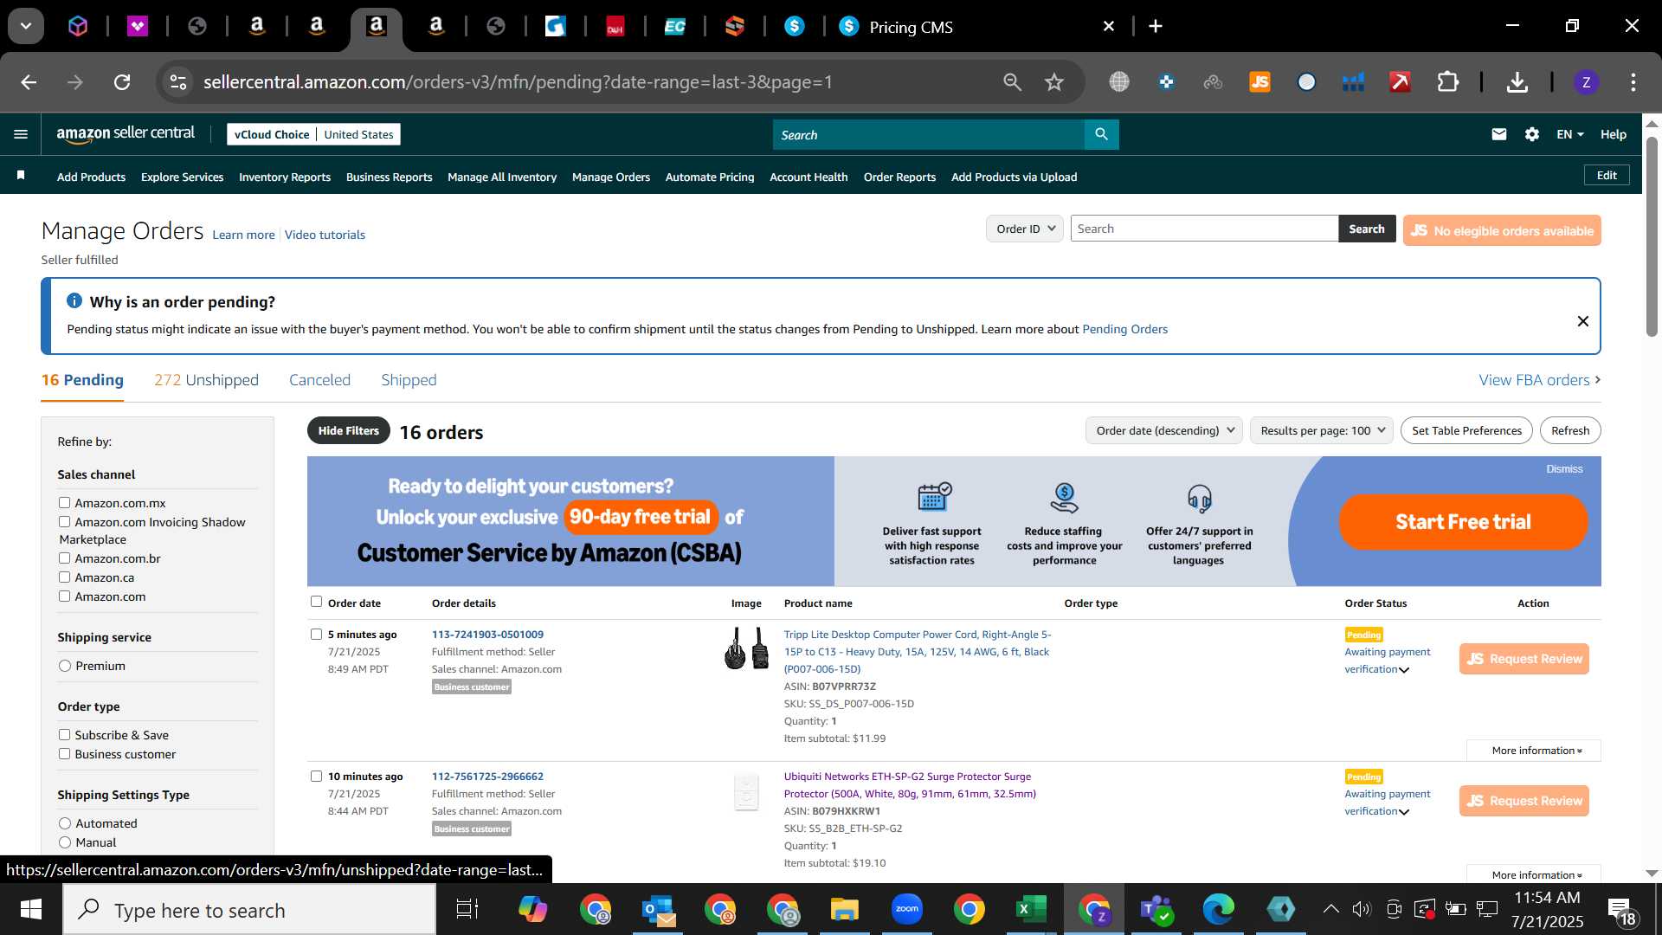1662x935 pixels.
Task: Select the Premium shipping service radio button
Action: 65,666
